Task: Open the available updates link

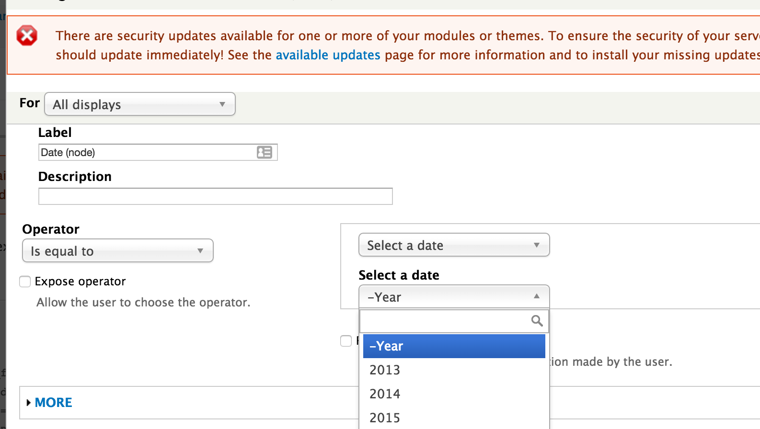Action: pos(328,55)
